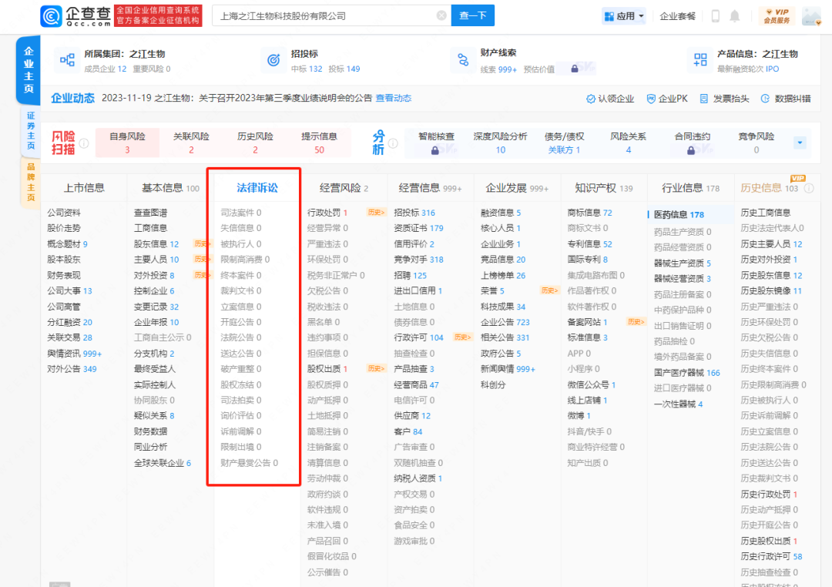Expand 历史 tag beside 股权出质
Screen dimensions: 832x587
(x=376, y=369)
